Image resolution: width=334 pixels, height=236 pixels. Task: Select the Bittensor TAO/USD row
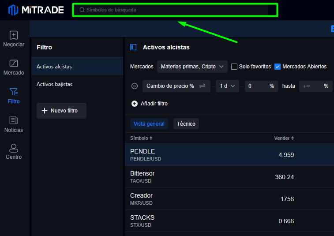tap(229, 177)
